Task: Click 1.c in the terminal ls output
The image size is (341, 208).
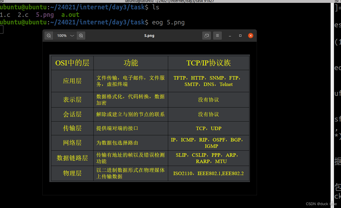Action: point(5,15)
